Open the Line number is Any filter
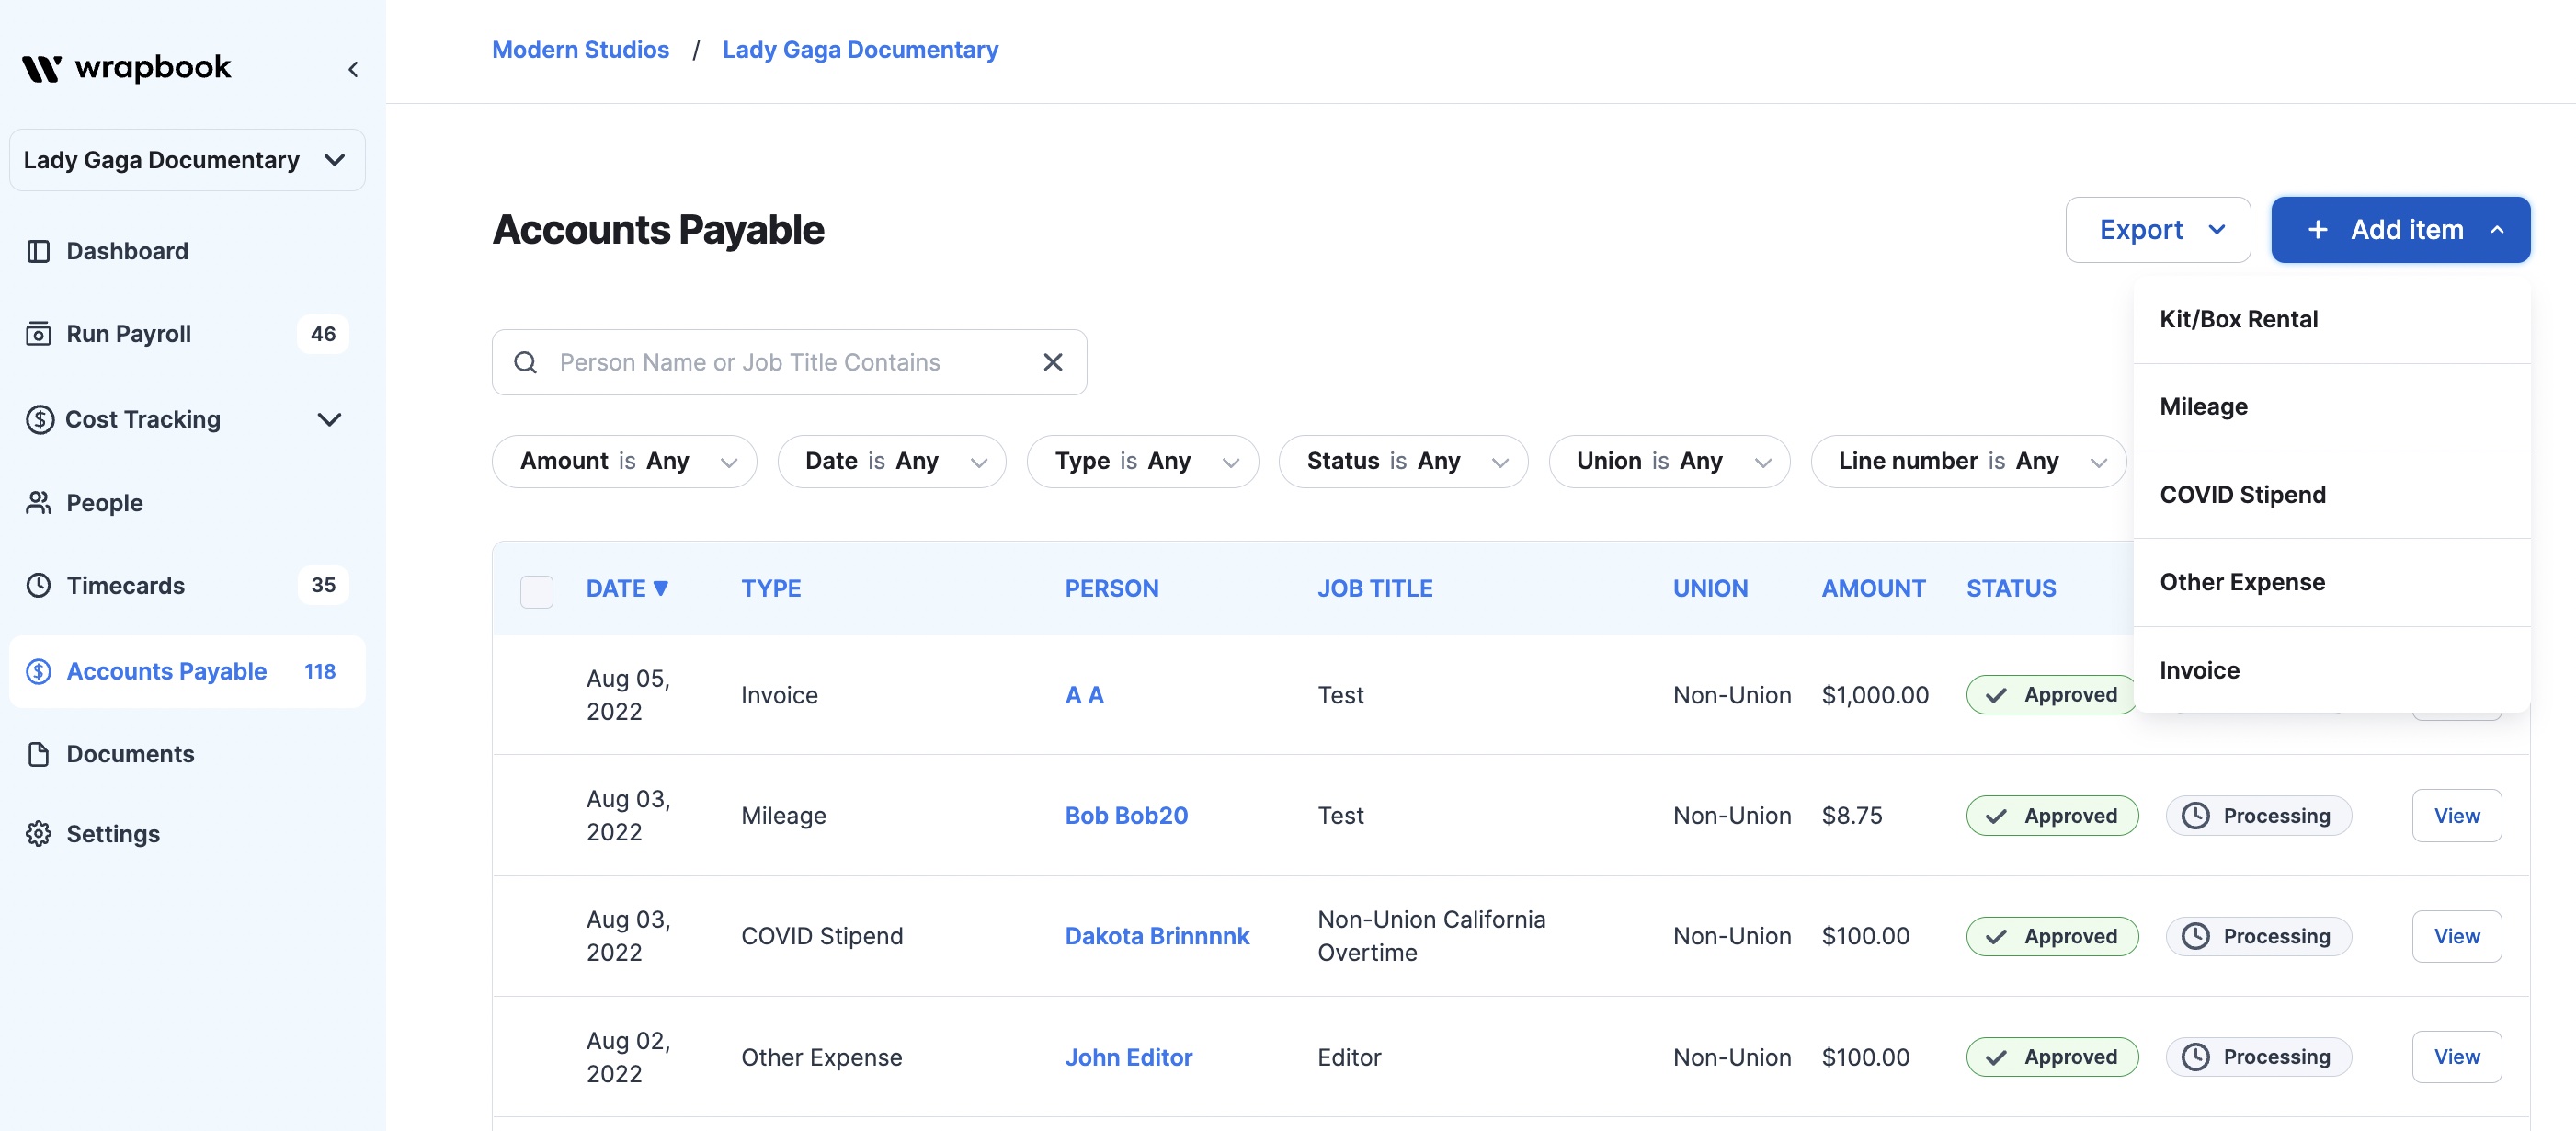Viewport: 2576px width, 1131px height. point(1968,461)
